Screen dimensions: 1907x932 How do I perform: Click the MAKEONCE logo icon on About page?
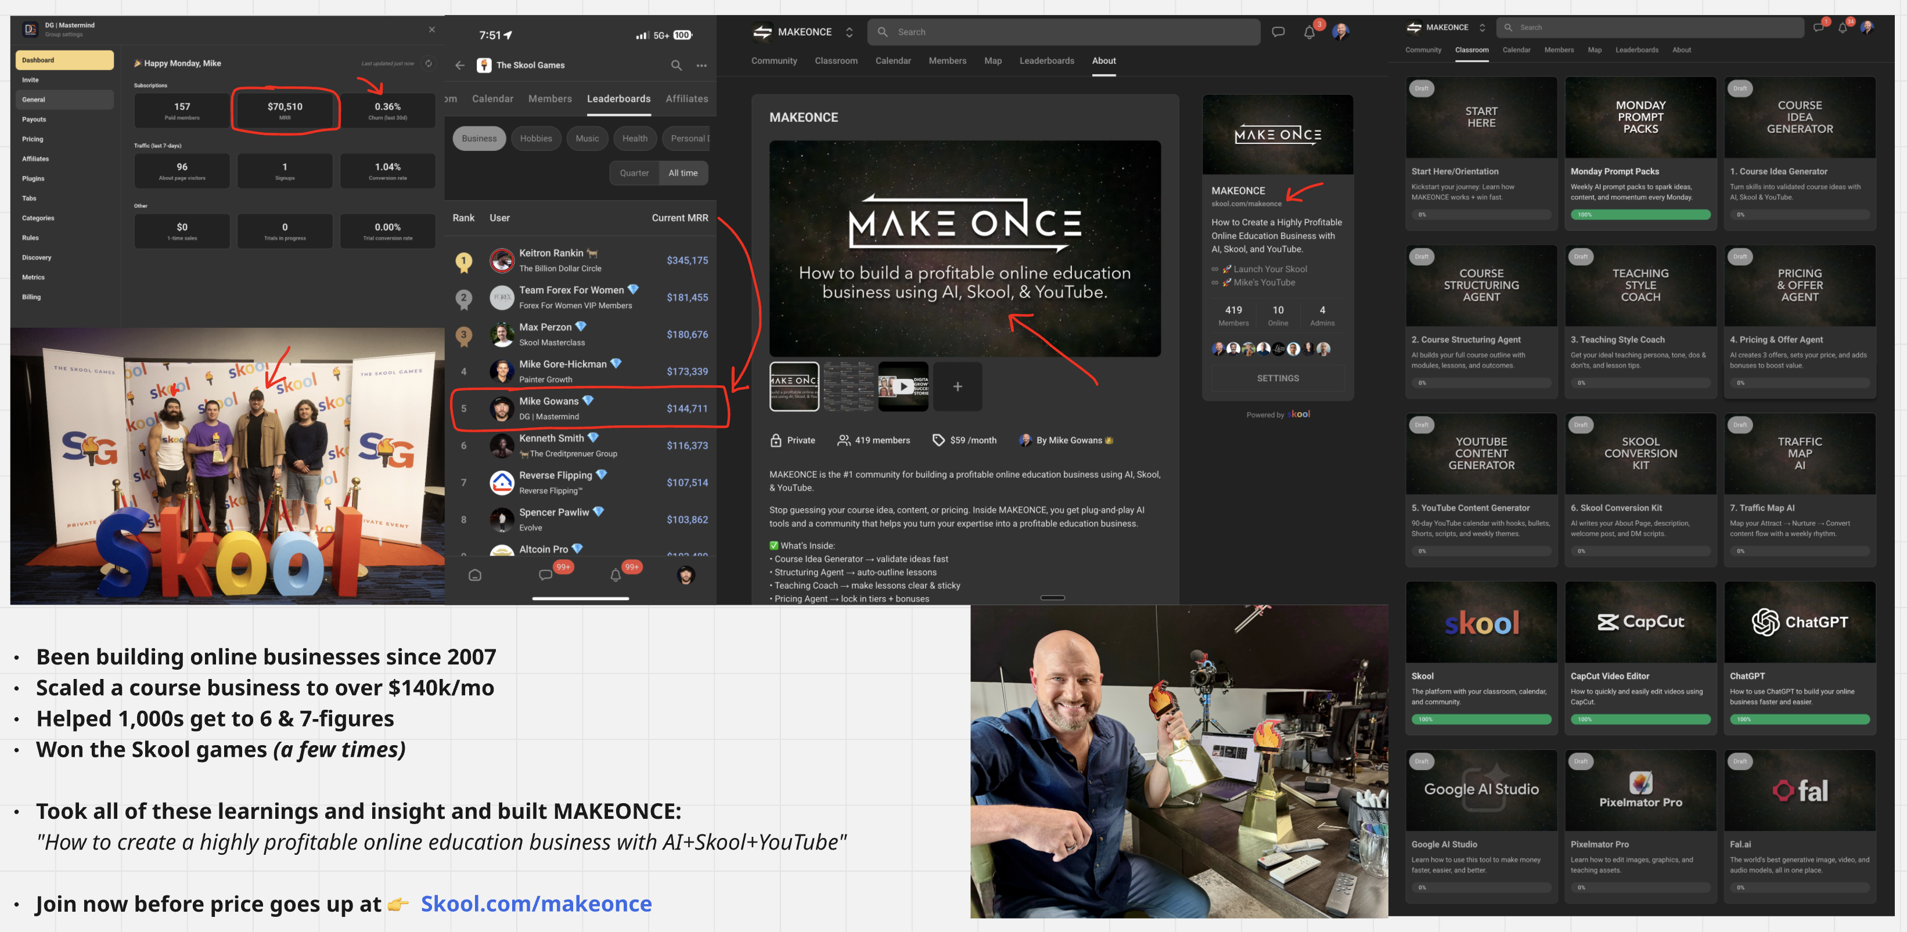pyautogui.click(x=762, y=32)
